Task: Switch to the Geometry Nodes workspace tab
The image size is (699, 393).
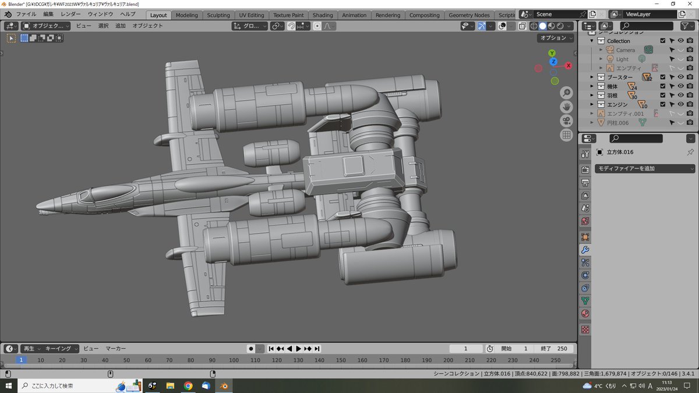Action: pos(470,15)
